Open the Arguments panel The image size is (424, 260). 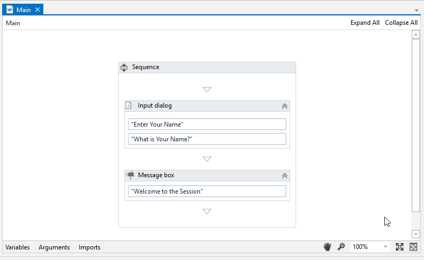pos(54,247)
